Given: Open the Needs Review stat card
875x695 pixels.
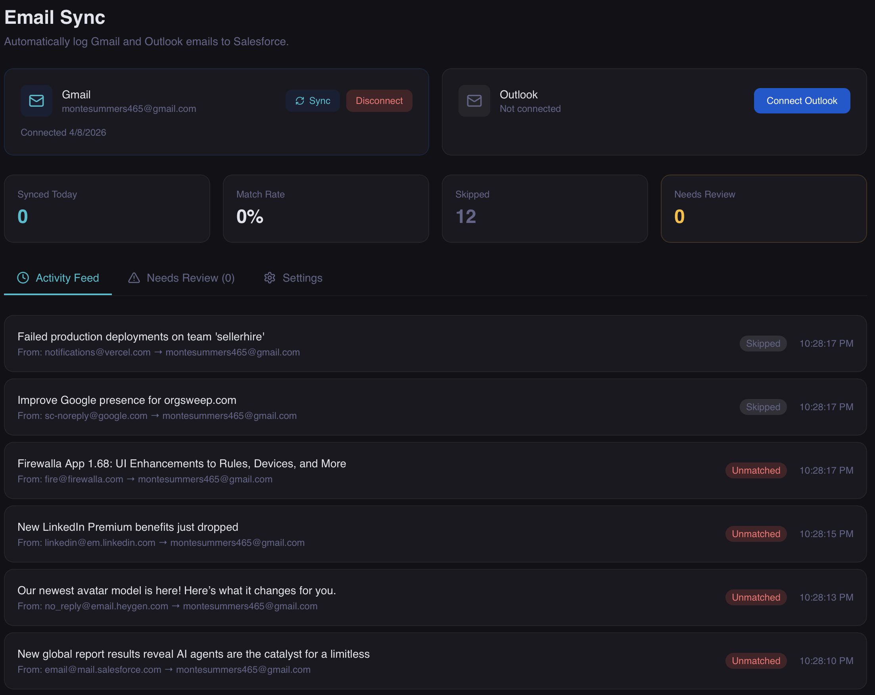Looking at the screenshot, I should click(764, 208).
